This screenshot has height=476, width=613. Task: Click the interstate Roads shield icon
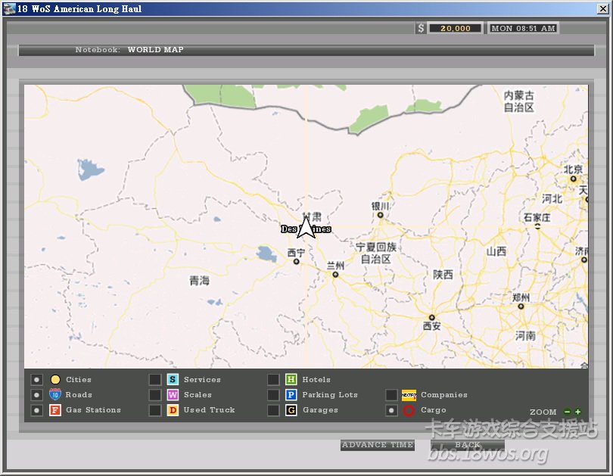[x=55, y=395]
